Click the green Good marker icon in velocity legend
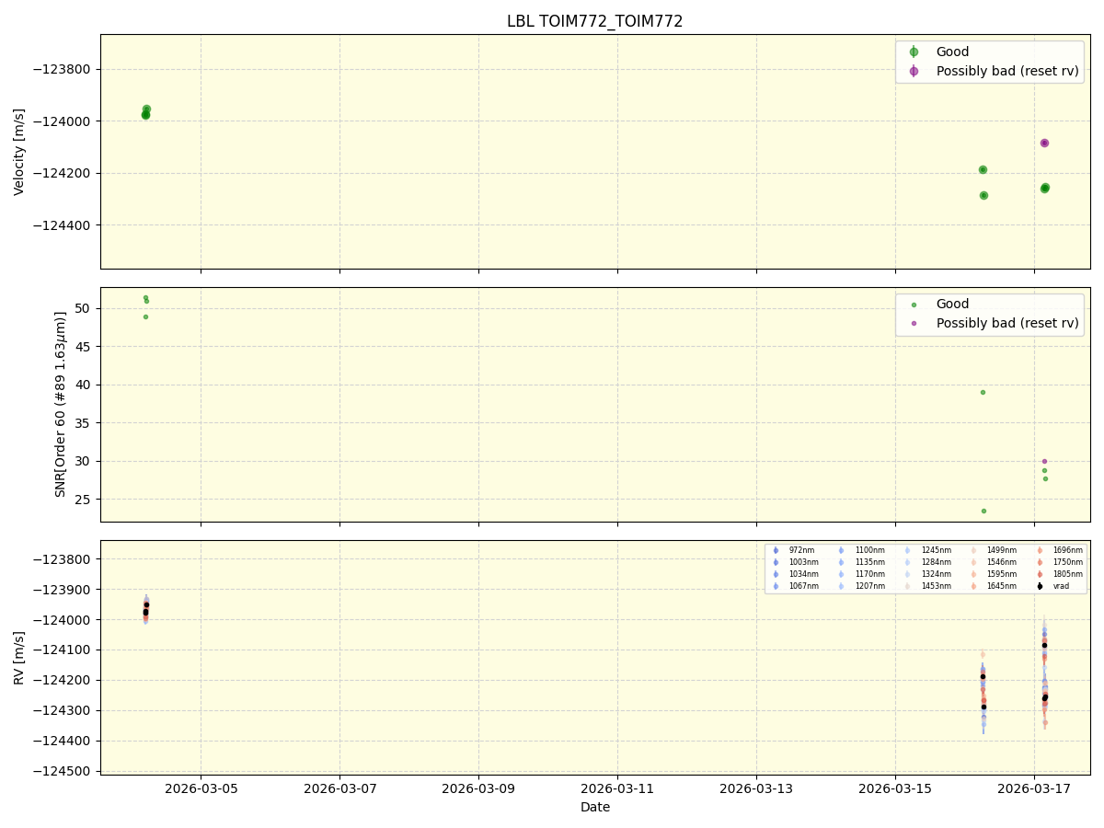1104x828 pixels. (915, 52)
